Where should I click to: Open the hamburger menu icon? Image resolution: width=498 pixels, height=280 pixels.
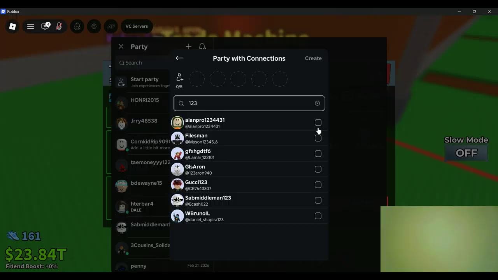point(31,26)
